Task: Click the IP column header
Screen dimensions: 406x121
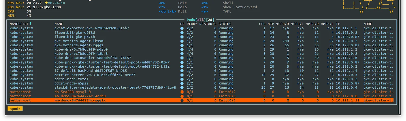Action: tap(338, 24)
